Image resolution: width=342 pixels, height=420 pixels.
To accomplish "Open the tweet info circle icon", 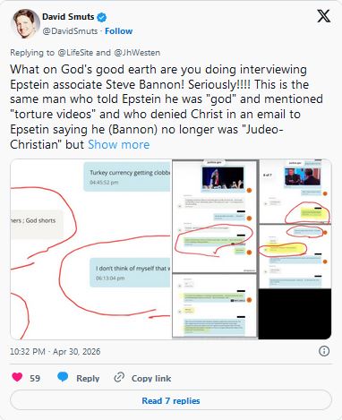I will click(x=324, y=351).
